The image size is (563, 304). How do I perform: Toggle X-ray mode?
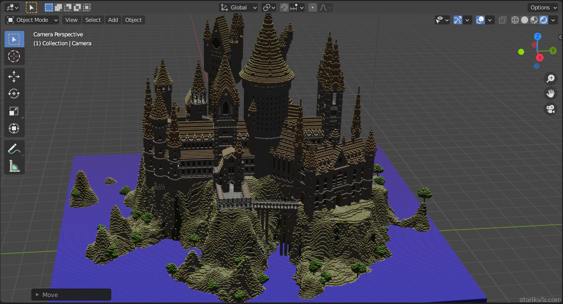502,20
